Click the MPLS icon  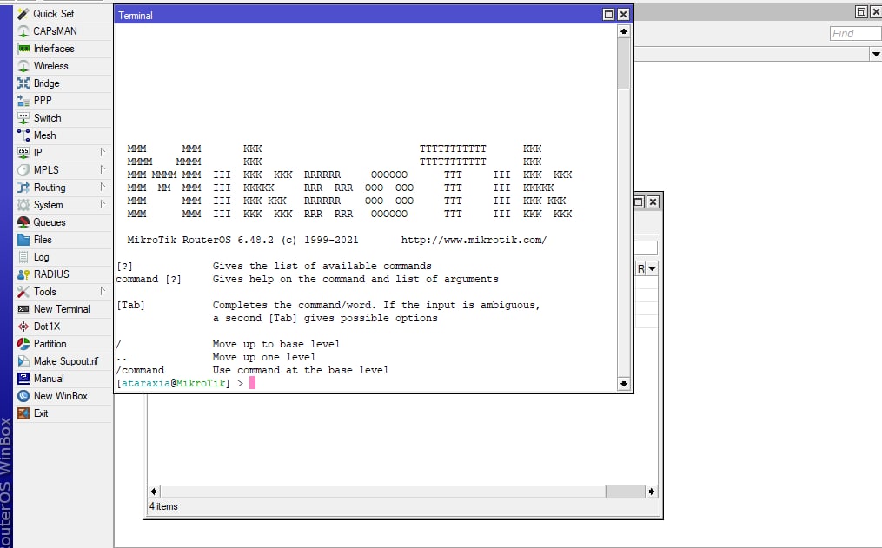coord(23,169)
